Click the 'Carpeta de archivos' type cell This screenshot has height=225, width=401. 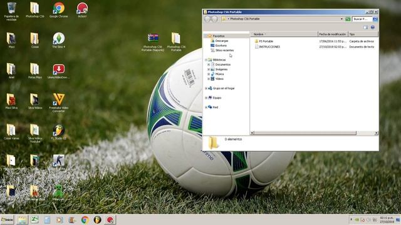click(362, 41)
